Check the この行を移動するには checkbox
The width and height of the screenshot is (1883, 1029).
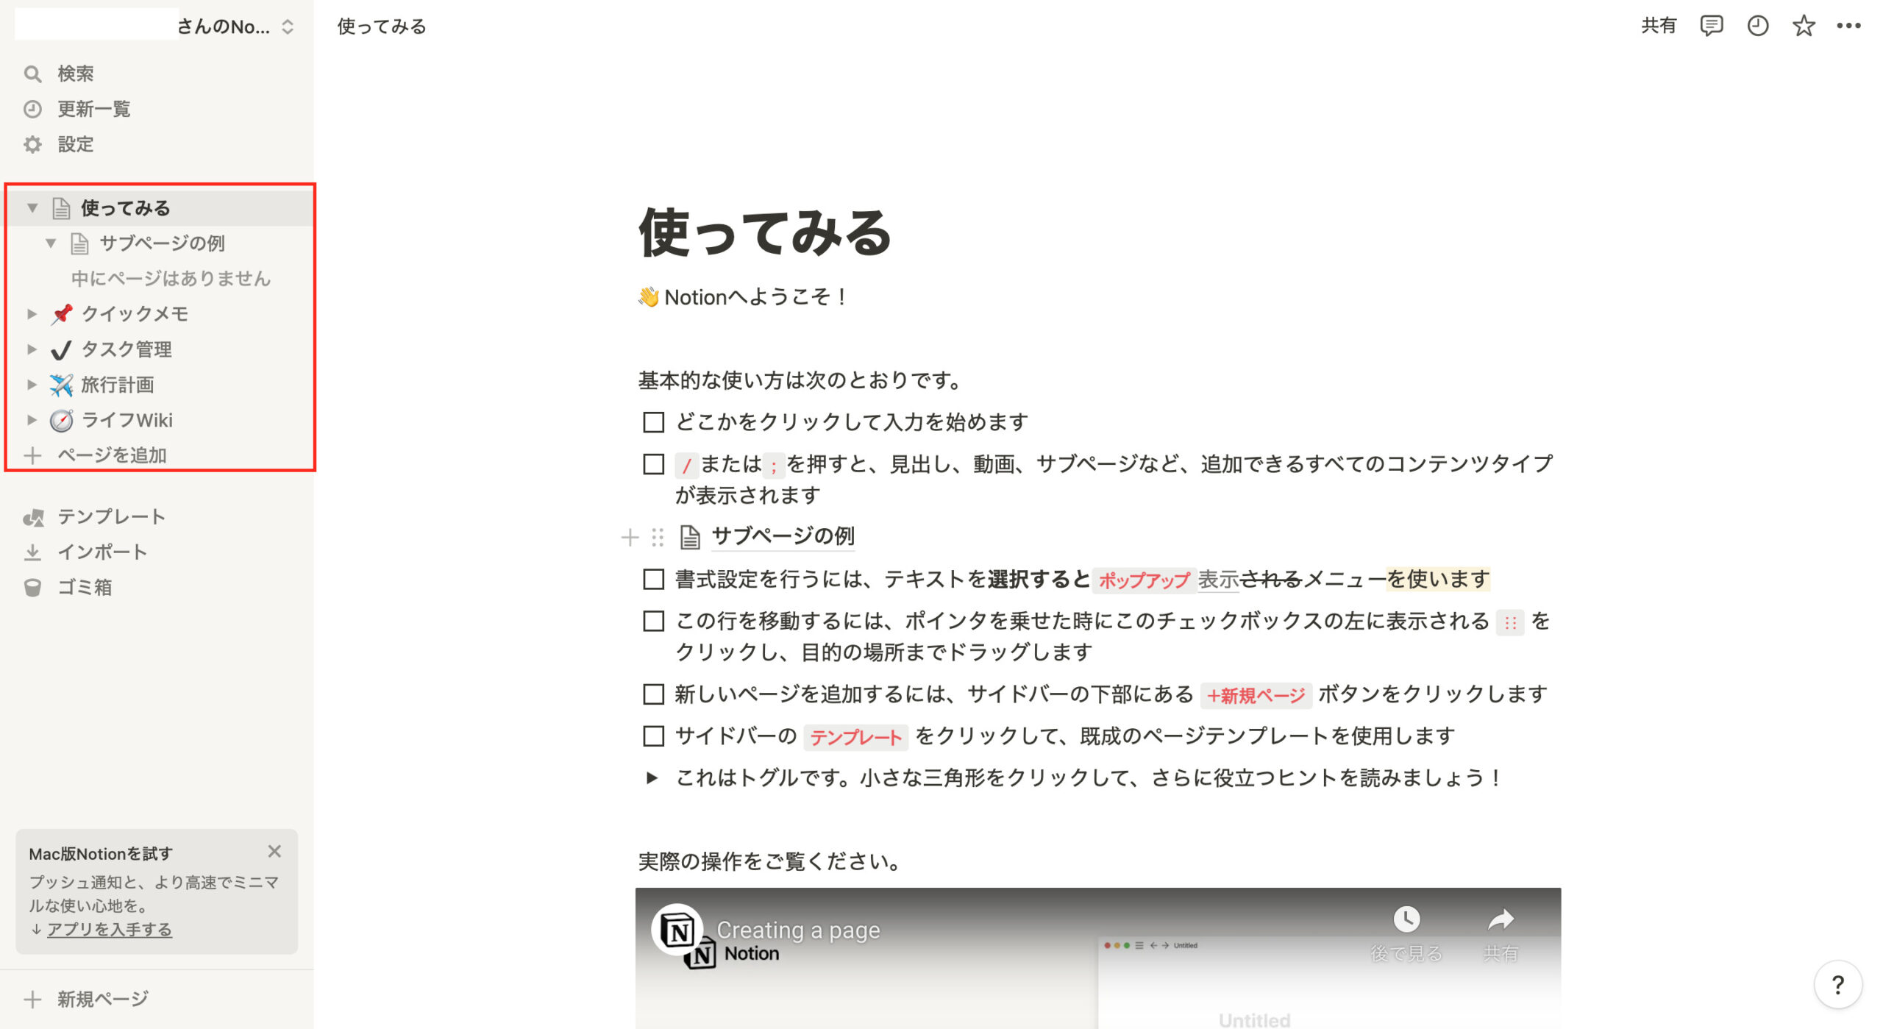[653, 622]
